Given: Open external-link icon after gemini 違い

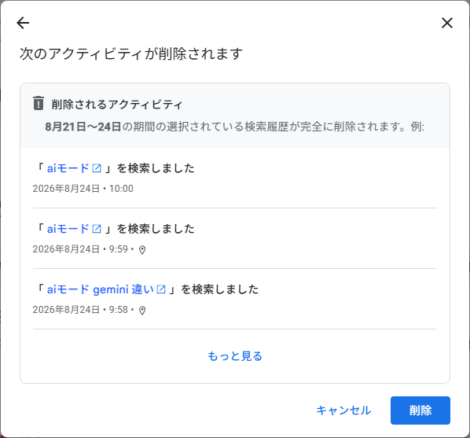Looking at the screenshot, I should (161, 289).
